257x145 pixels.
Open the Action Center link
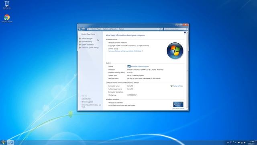[86, 99]
